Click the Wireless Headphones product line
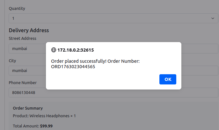 (44, 116)
